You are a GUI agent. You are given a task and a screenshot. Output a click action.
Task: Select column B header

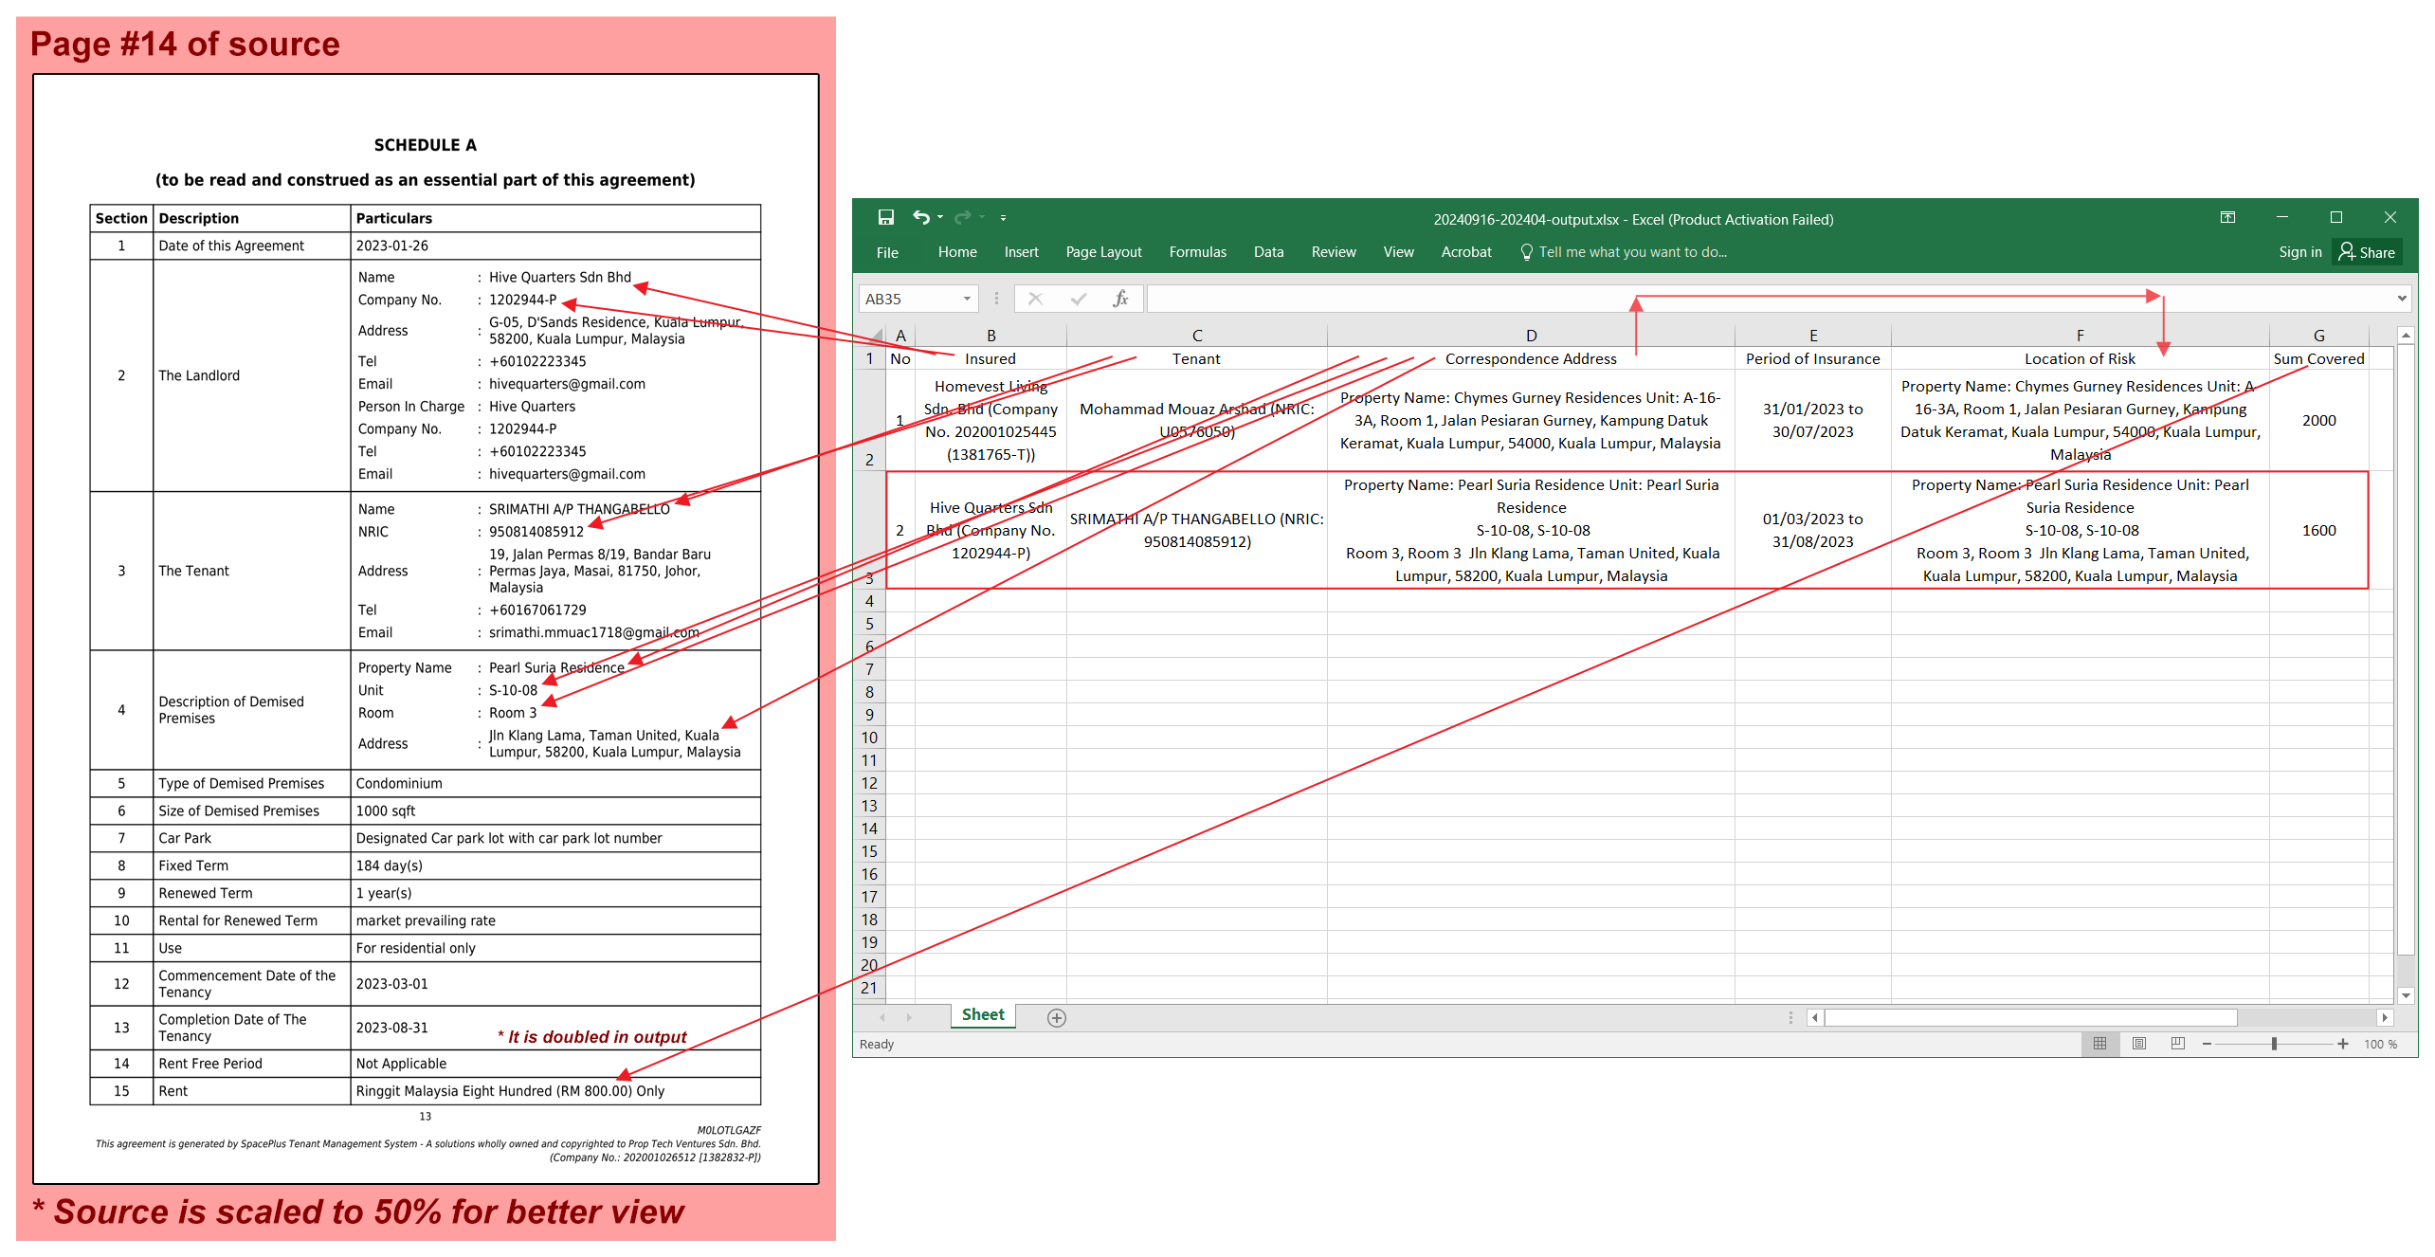[990, 336]
